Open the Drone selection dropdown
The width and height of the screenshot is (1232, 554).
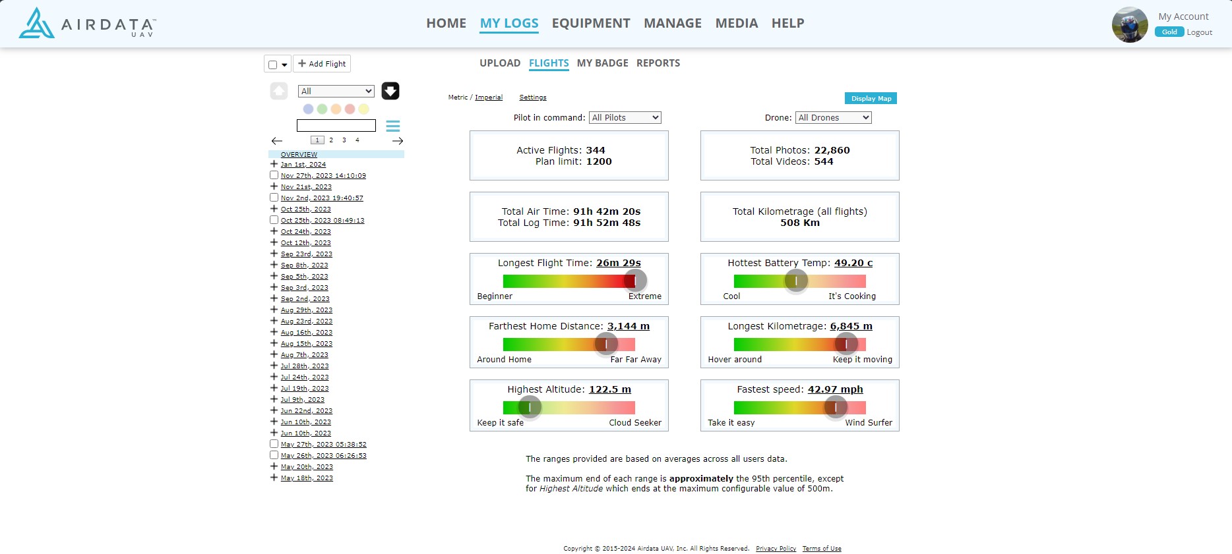[x=833, y=118]
